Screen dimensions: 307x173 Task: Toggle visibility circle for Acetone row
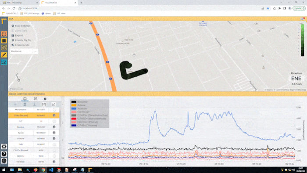(x=54, y=138)
